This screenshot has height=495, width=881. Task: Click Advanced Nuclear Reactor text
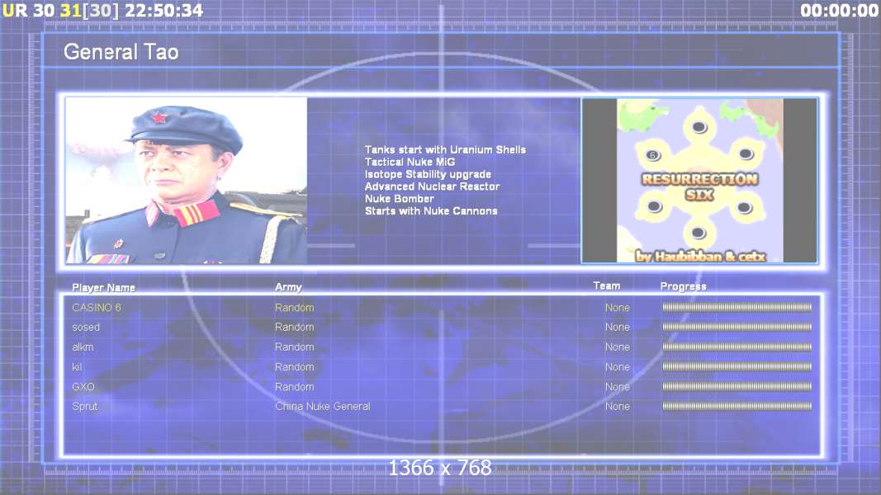432,186
